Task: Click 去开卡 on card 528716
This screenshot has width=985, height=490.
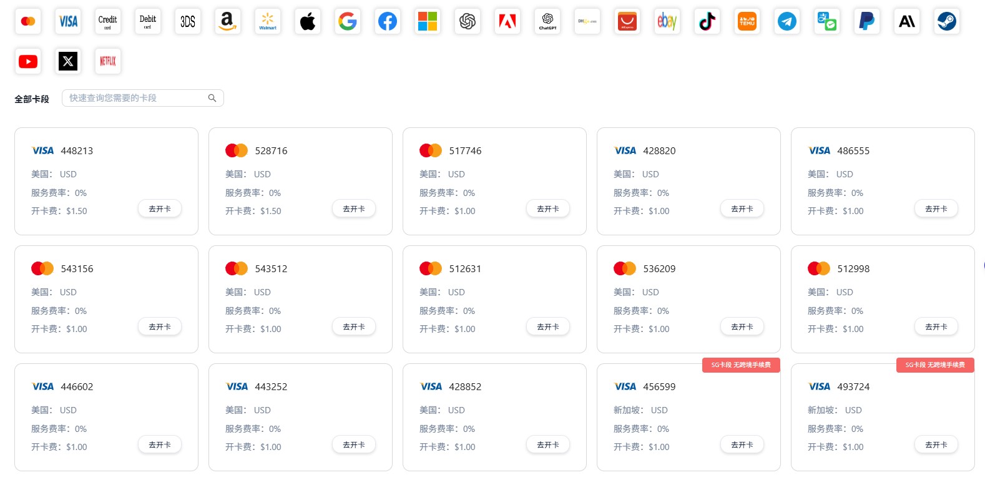Action: (x=354, y=209)
